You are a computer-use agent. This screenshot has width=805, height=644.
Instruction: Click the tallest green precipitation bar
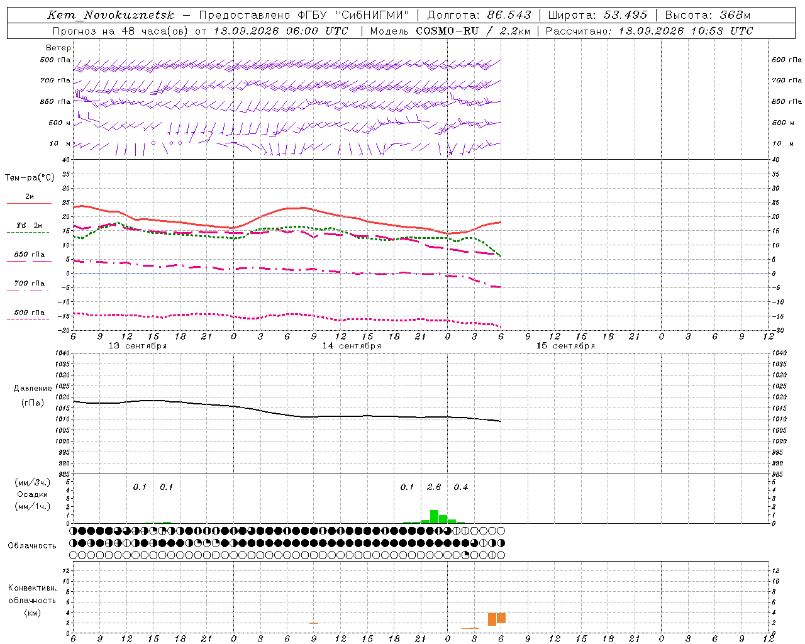tap(434, 516)
